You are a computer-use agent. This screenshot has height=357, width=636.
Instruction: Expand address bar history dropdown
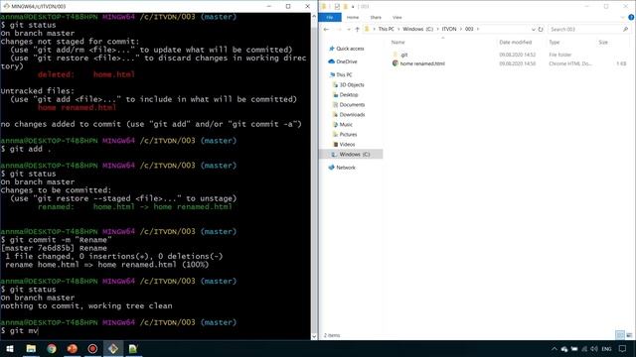click(533, 29)
